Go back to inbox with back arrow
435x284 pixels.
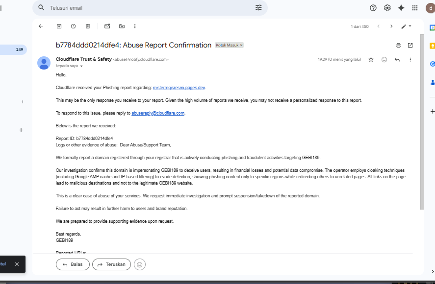(41, 26)
